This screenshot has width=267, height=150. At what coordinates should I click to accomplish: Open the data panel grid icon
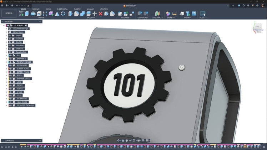click(x=2, y=5)
